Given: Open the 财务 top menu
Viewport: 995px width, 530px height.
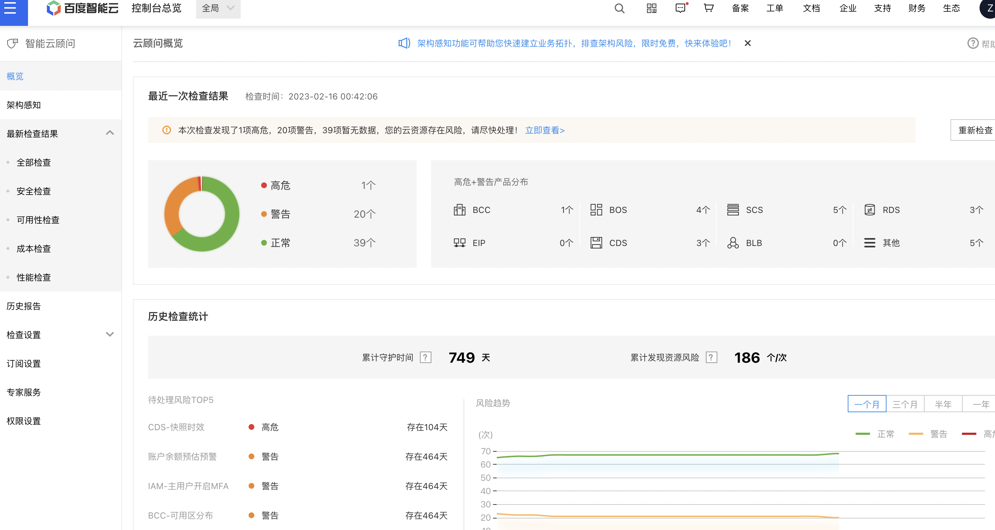Looking at the screenshot, I should pyautogui.click(x=917, y=8).
